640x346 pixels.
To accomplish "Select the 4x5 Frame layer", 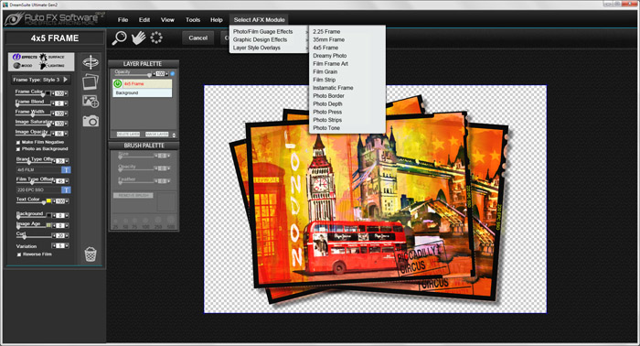I will (x=143, y=83).
